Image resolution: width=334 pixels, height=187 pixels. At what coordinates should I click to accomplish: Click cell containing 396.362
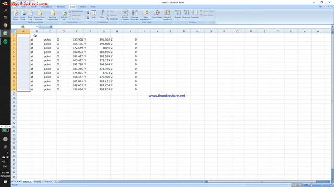104,39
